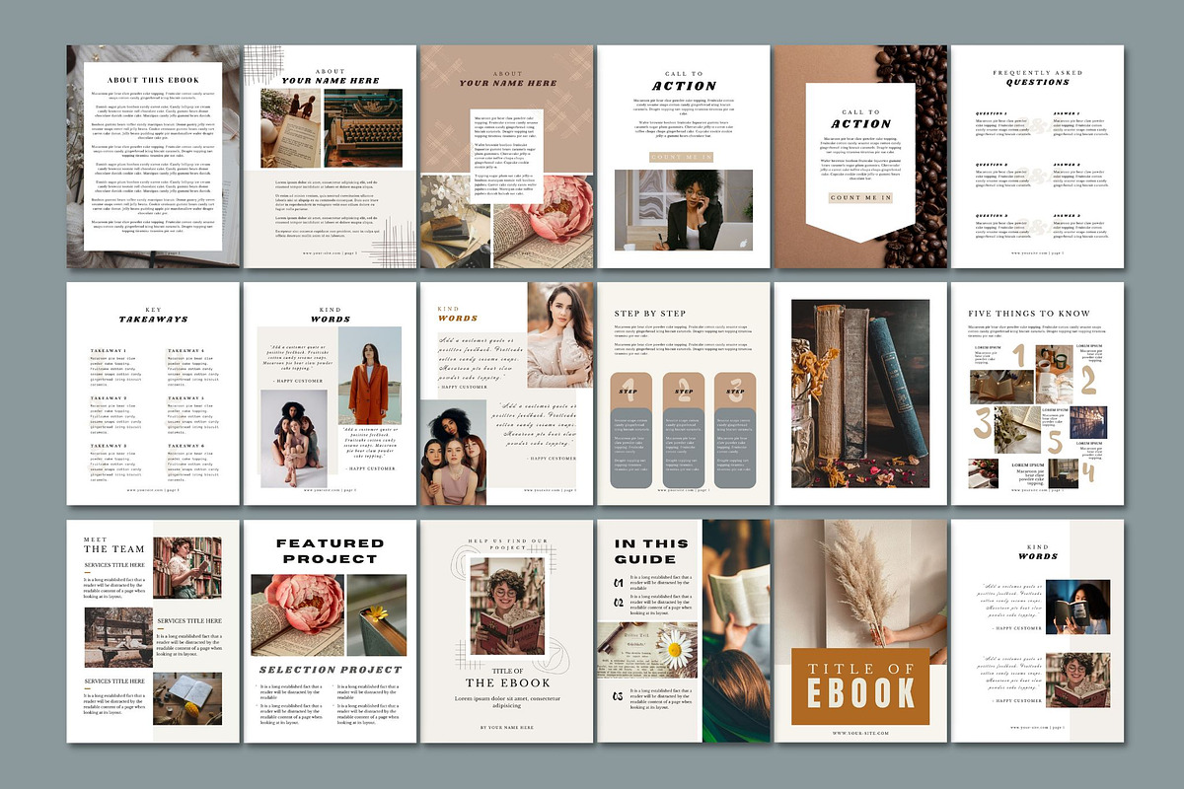Select the first STEP card on Step by Step page
Image resolution: width=1184 pixels, height=789 pixels.
tap(631, 430)
